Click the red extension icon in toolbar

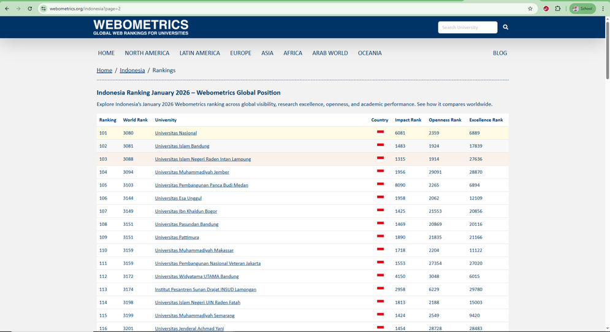point(546,9)
